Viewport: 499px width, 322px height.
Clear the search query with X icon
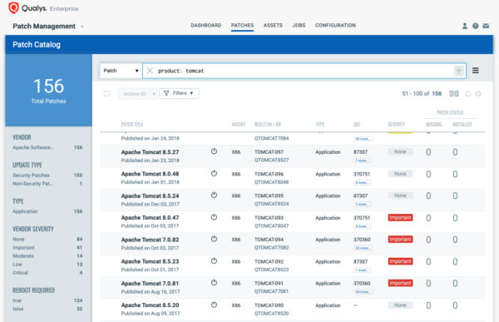150,71
